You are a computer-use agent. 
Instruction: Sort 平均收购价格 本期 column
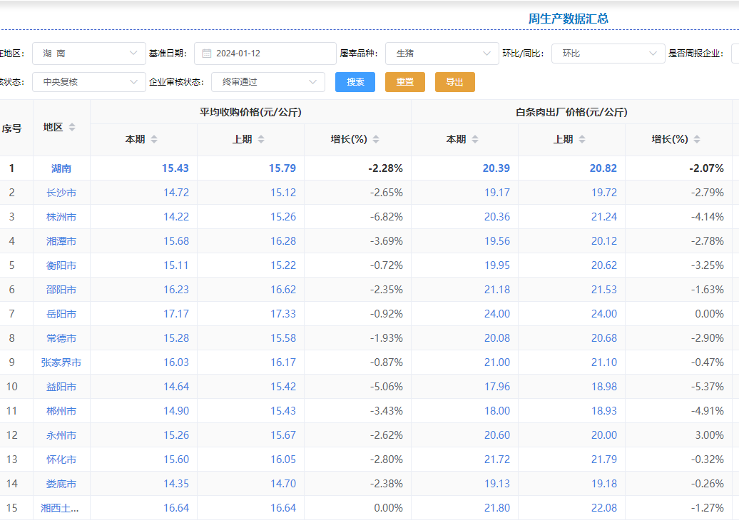[153, 140]
